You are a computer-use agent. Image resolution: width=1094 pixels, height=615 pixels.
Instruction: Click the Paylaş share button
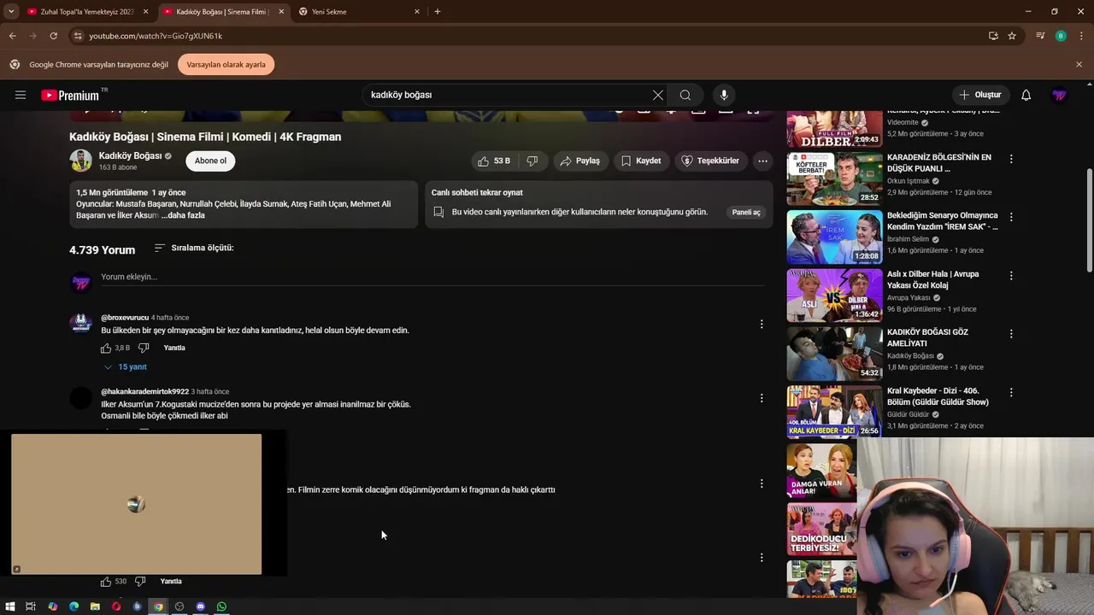click(579, 161)
